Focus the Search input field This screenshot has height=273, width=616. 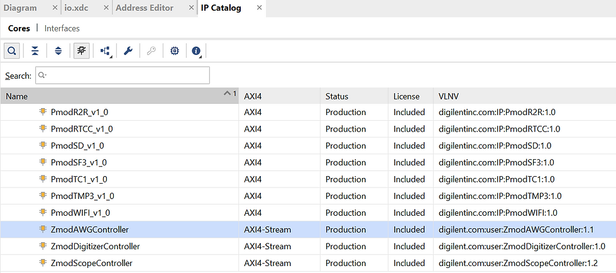click(x=123, y=75)
